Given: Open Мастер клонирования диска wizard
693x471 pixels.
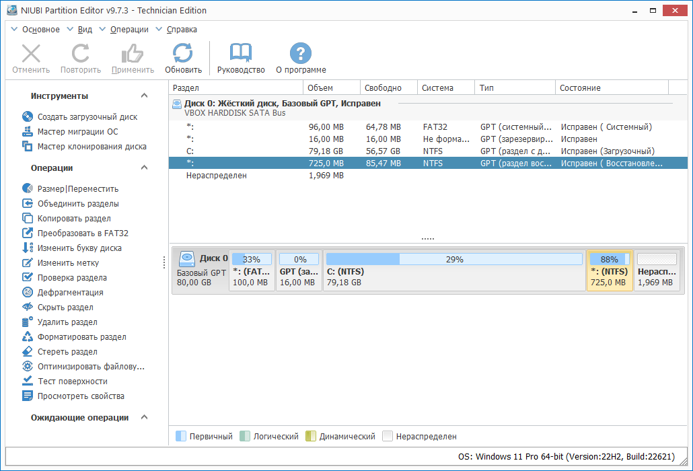Looking at the screenshot, I should [x=92, y=147].
